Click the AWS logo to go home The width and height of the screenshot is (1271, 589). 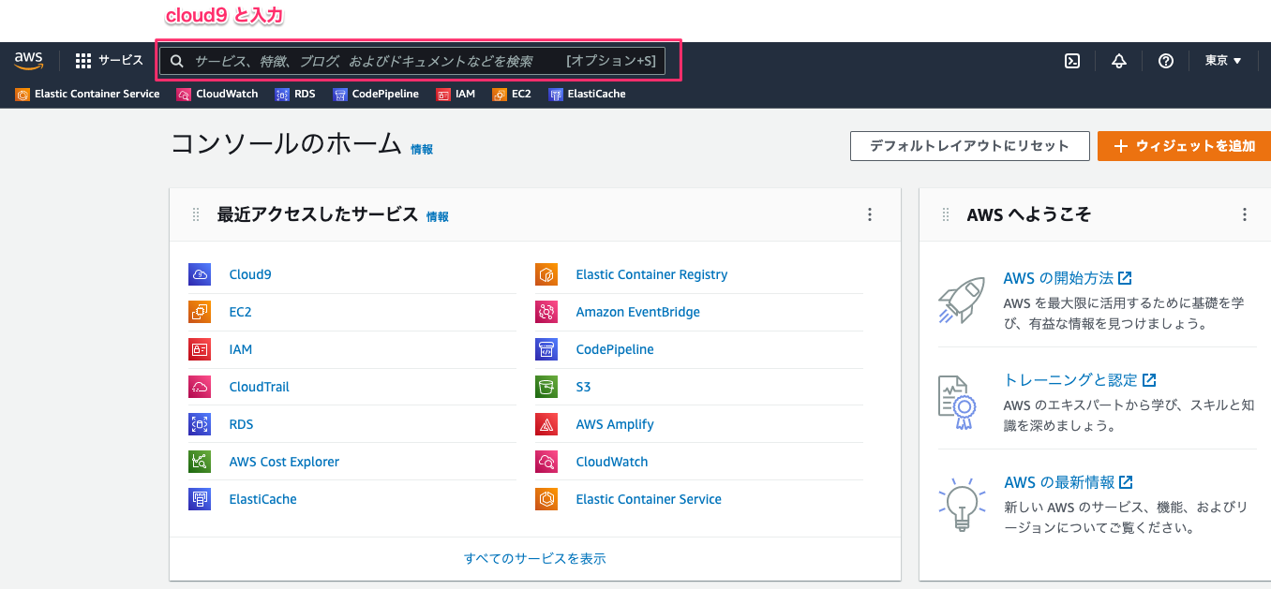tap(29, 60)
